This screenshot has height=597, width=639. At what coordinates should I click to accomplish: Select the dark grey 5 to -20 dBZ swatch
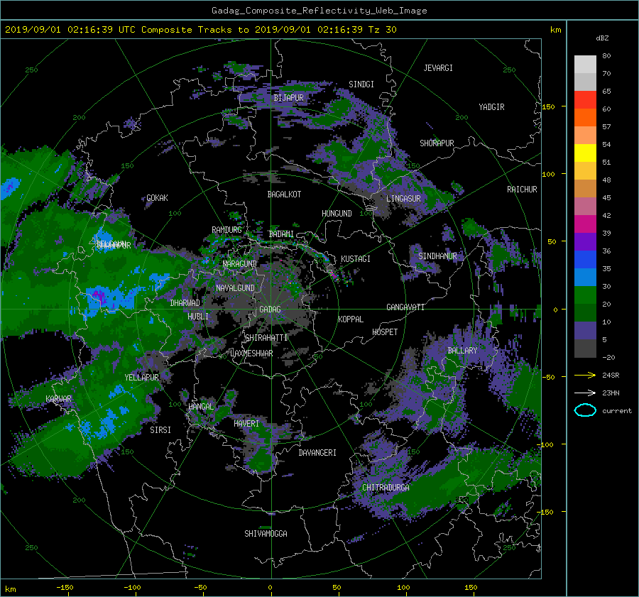[585, 349]
